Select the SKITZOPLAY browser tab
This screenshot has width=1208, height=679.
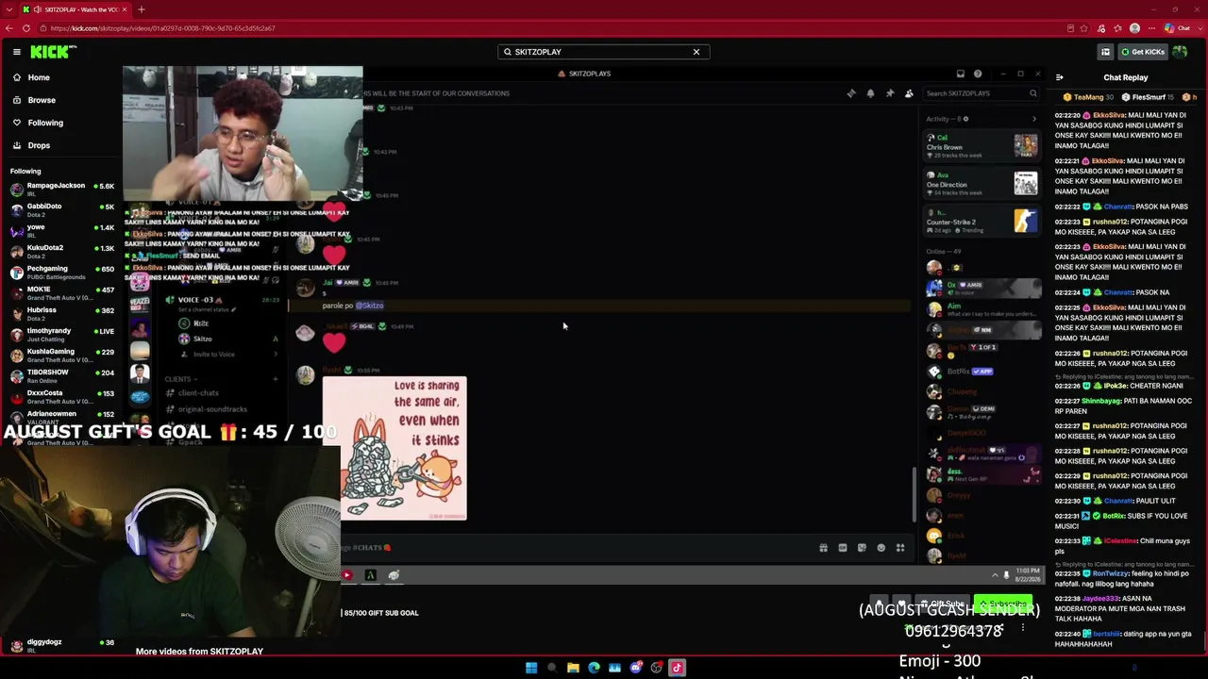(75, 9)
